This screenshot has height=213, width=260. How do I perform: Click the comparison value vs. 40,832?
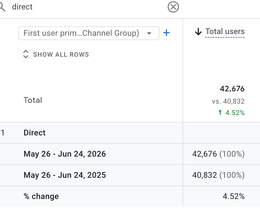[228, 101]
